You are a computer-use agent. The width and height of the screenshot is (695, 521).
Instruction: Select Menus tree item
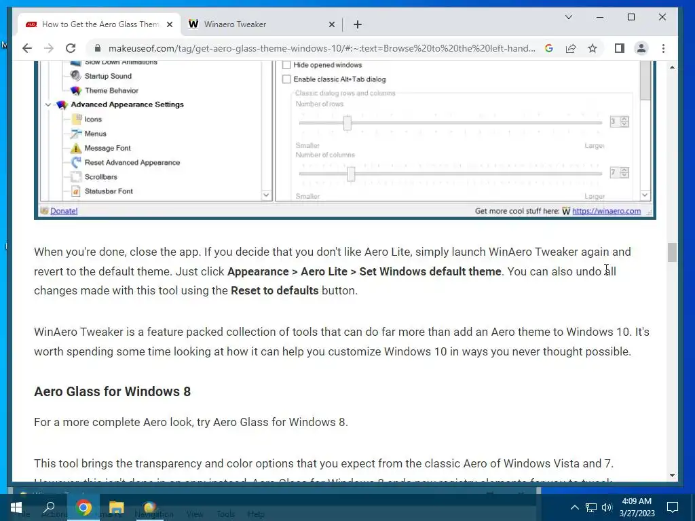point(95,134)
